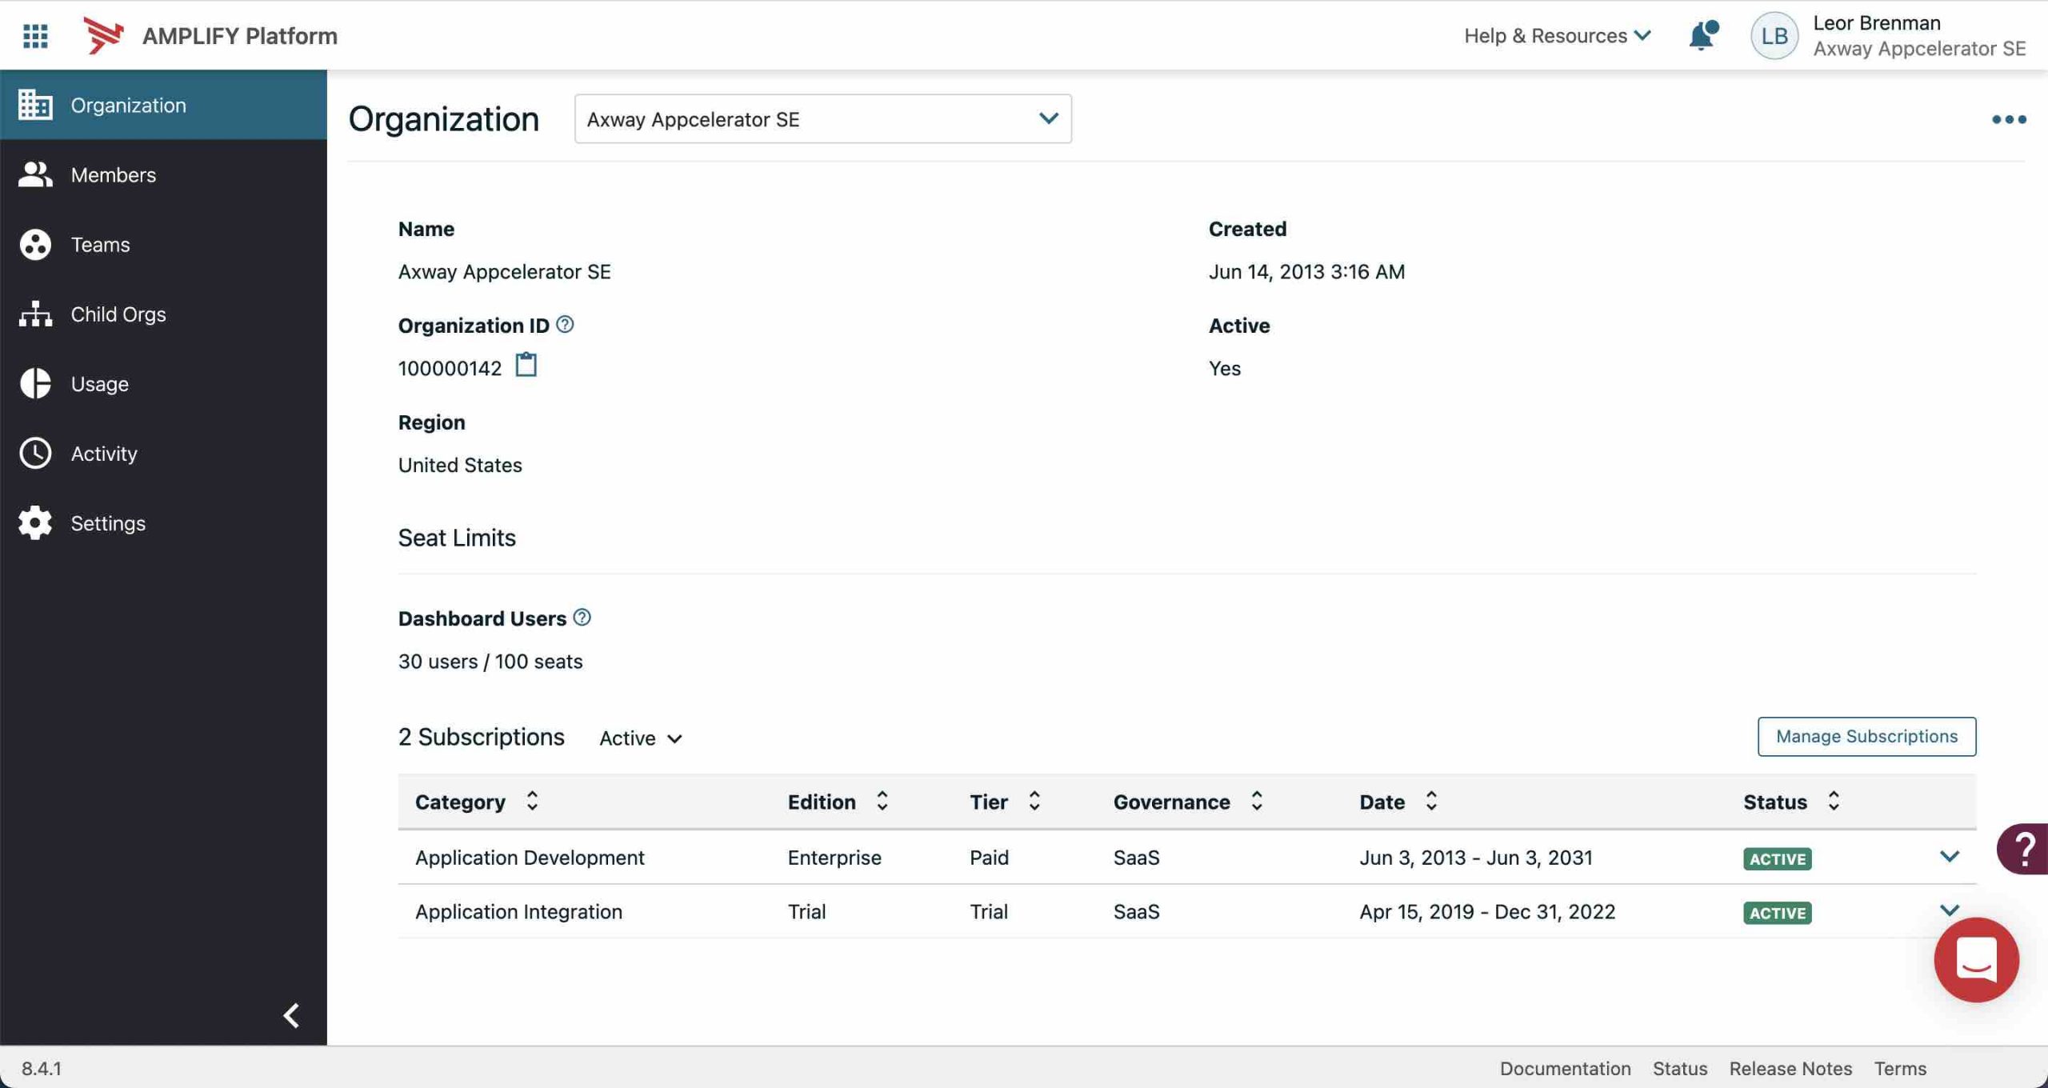Open the LB user avatar

(x=1774, y=35)
